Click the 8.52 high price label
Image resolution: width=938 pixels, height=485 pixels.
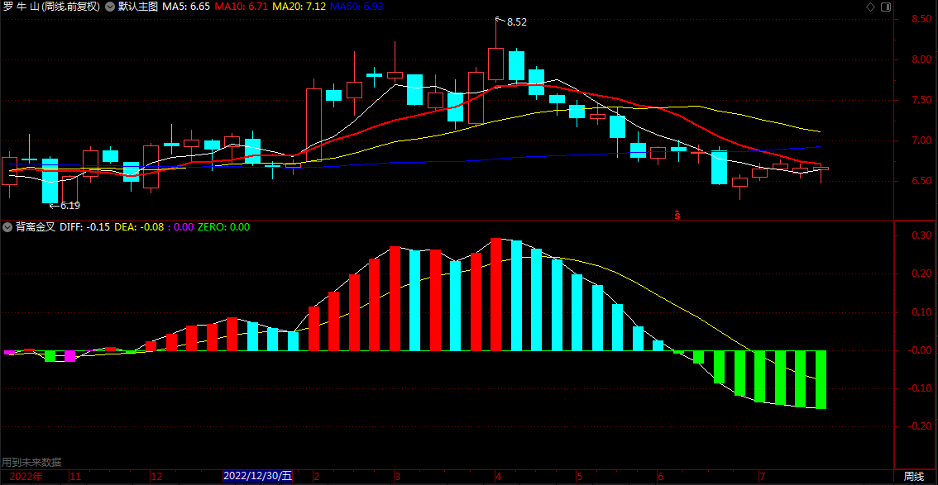(x=516, y=22)
